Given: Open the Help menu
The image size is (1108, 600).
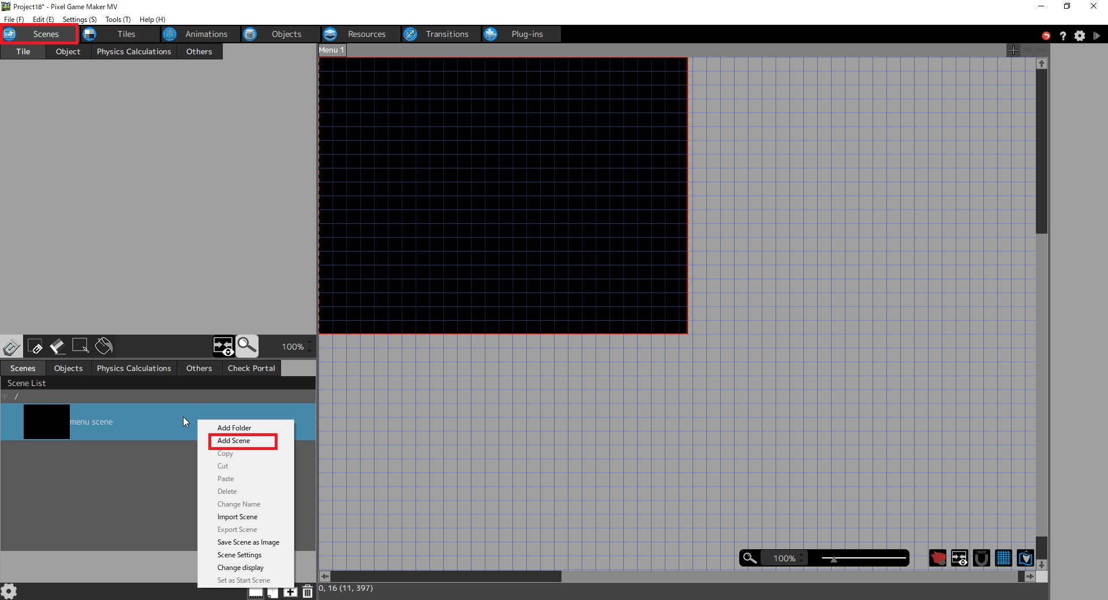Looking at the screenshot, I should pos(152,19).
